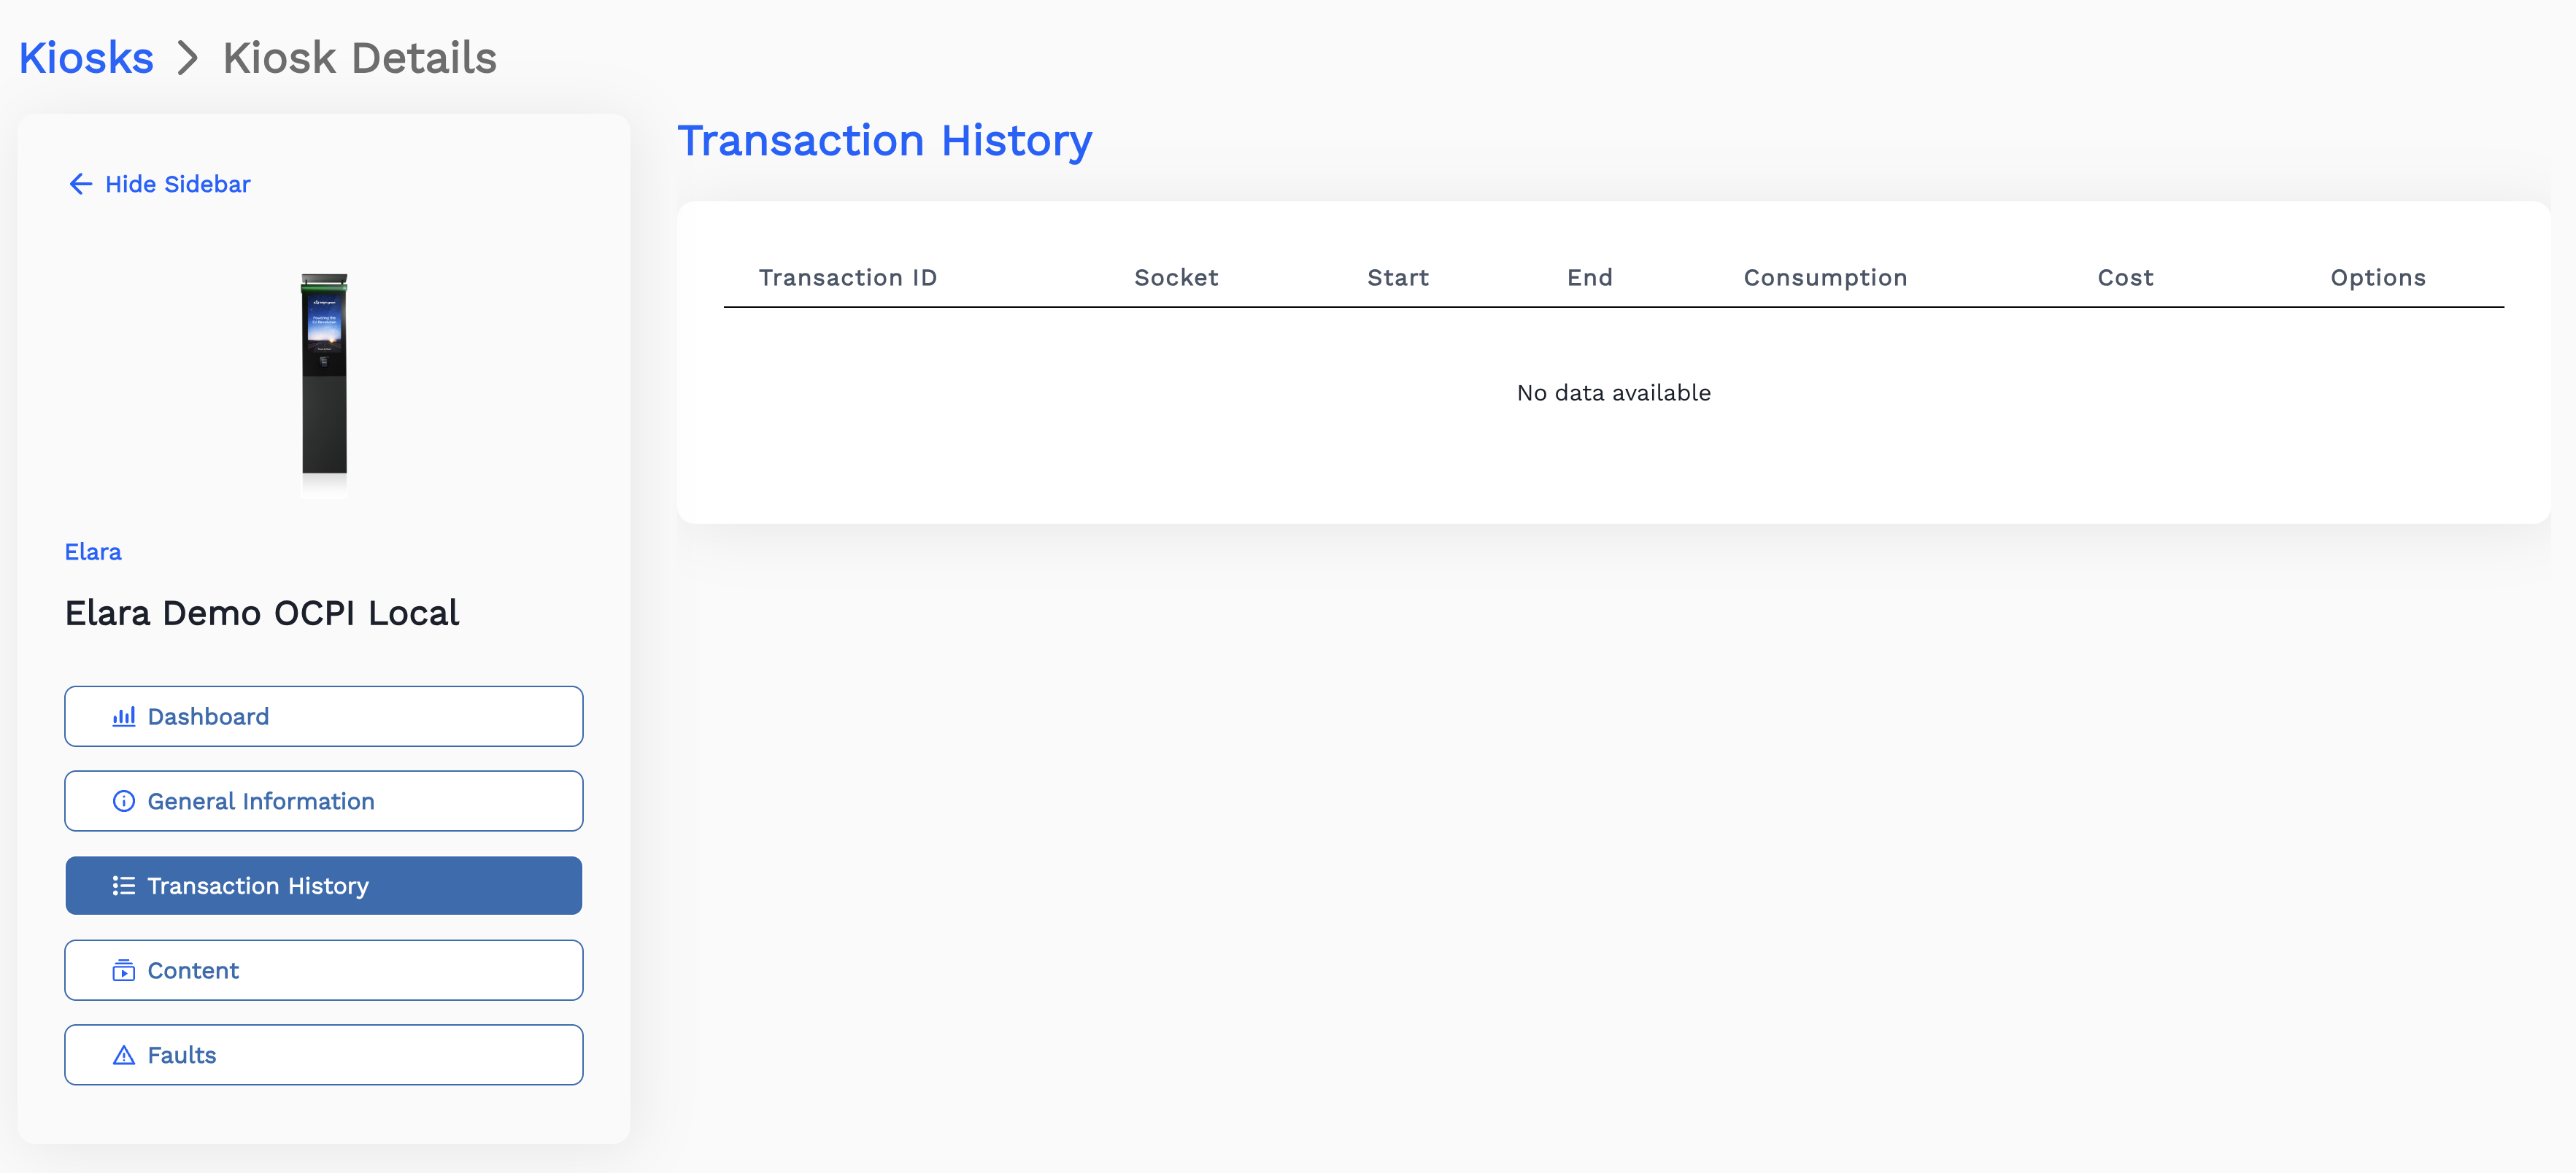This screenshot has height=1173, width=2576.
Task: Click the bar chart icon on Dashboard
Action: coord(124,716)
